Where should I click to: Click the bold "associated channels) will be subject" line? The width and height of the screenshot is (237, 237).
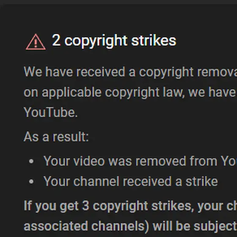[x=130, y=226]
